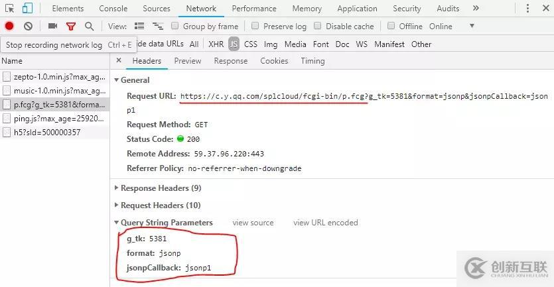Image resolution: width=554 pixels, height=287 pixels.
Task: Click the red record network log button
Action: click(x=9, y=26)
